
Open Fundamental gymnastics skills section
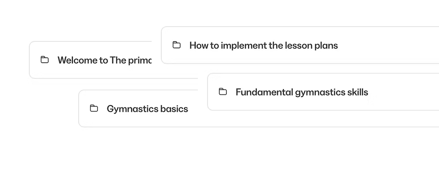click(301, 92)
